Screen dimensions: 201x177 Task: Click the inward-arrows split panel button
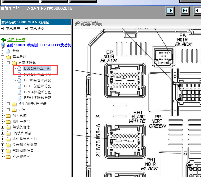(185, 11)
